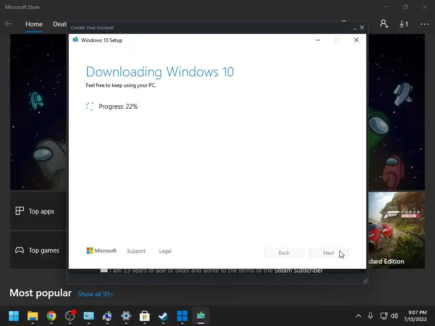Open the Forza Horizon 5 thumbnail

click(396, 230)
